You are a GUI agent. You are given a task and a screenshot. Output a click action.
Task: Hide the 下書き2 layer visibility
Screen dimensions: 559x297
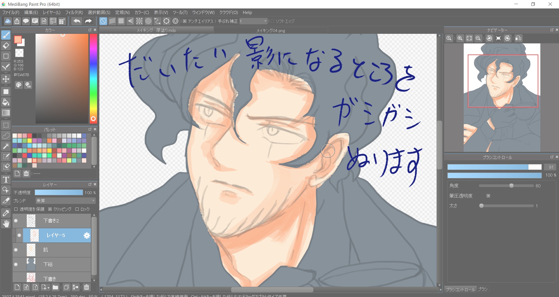(x=16, y=221)
